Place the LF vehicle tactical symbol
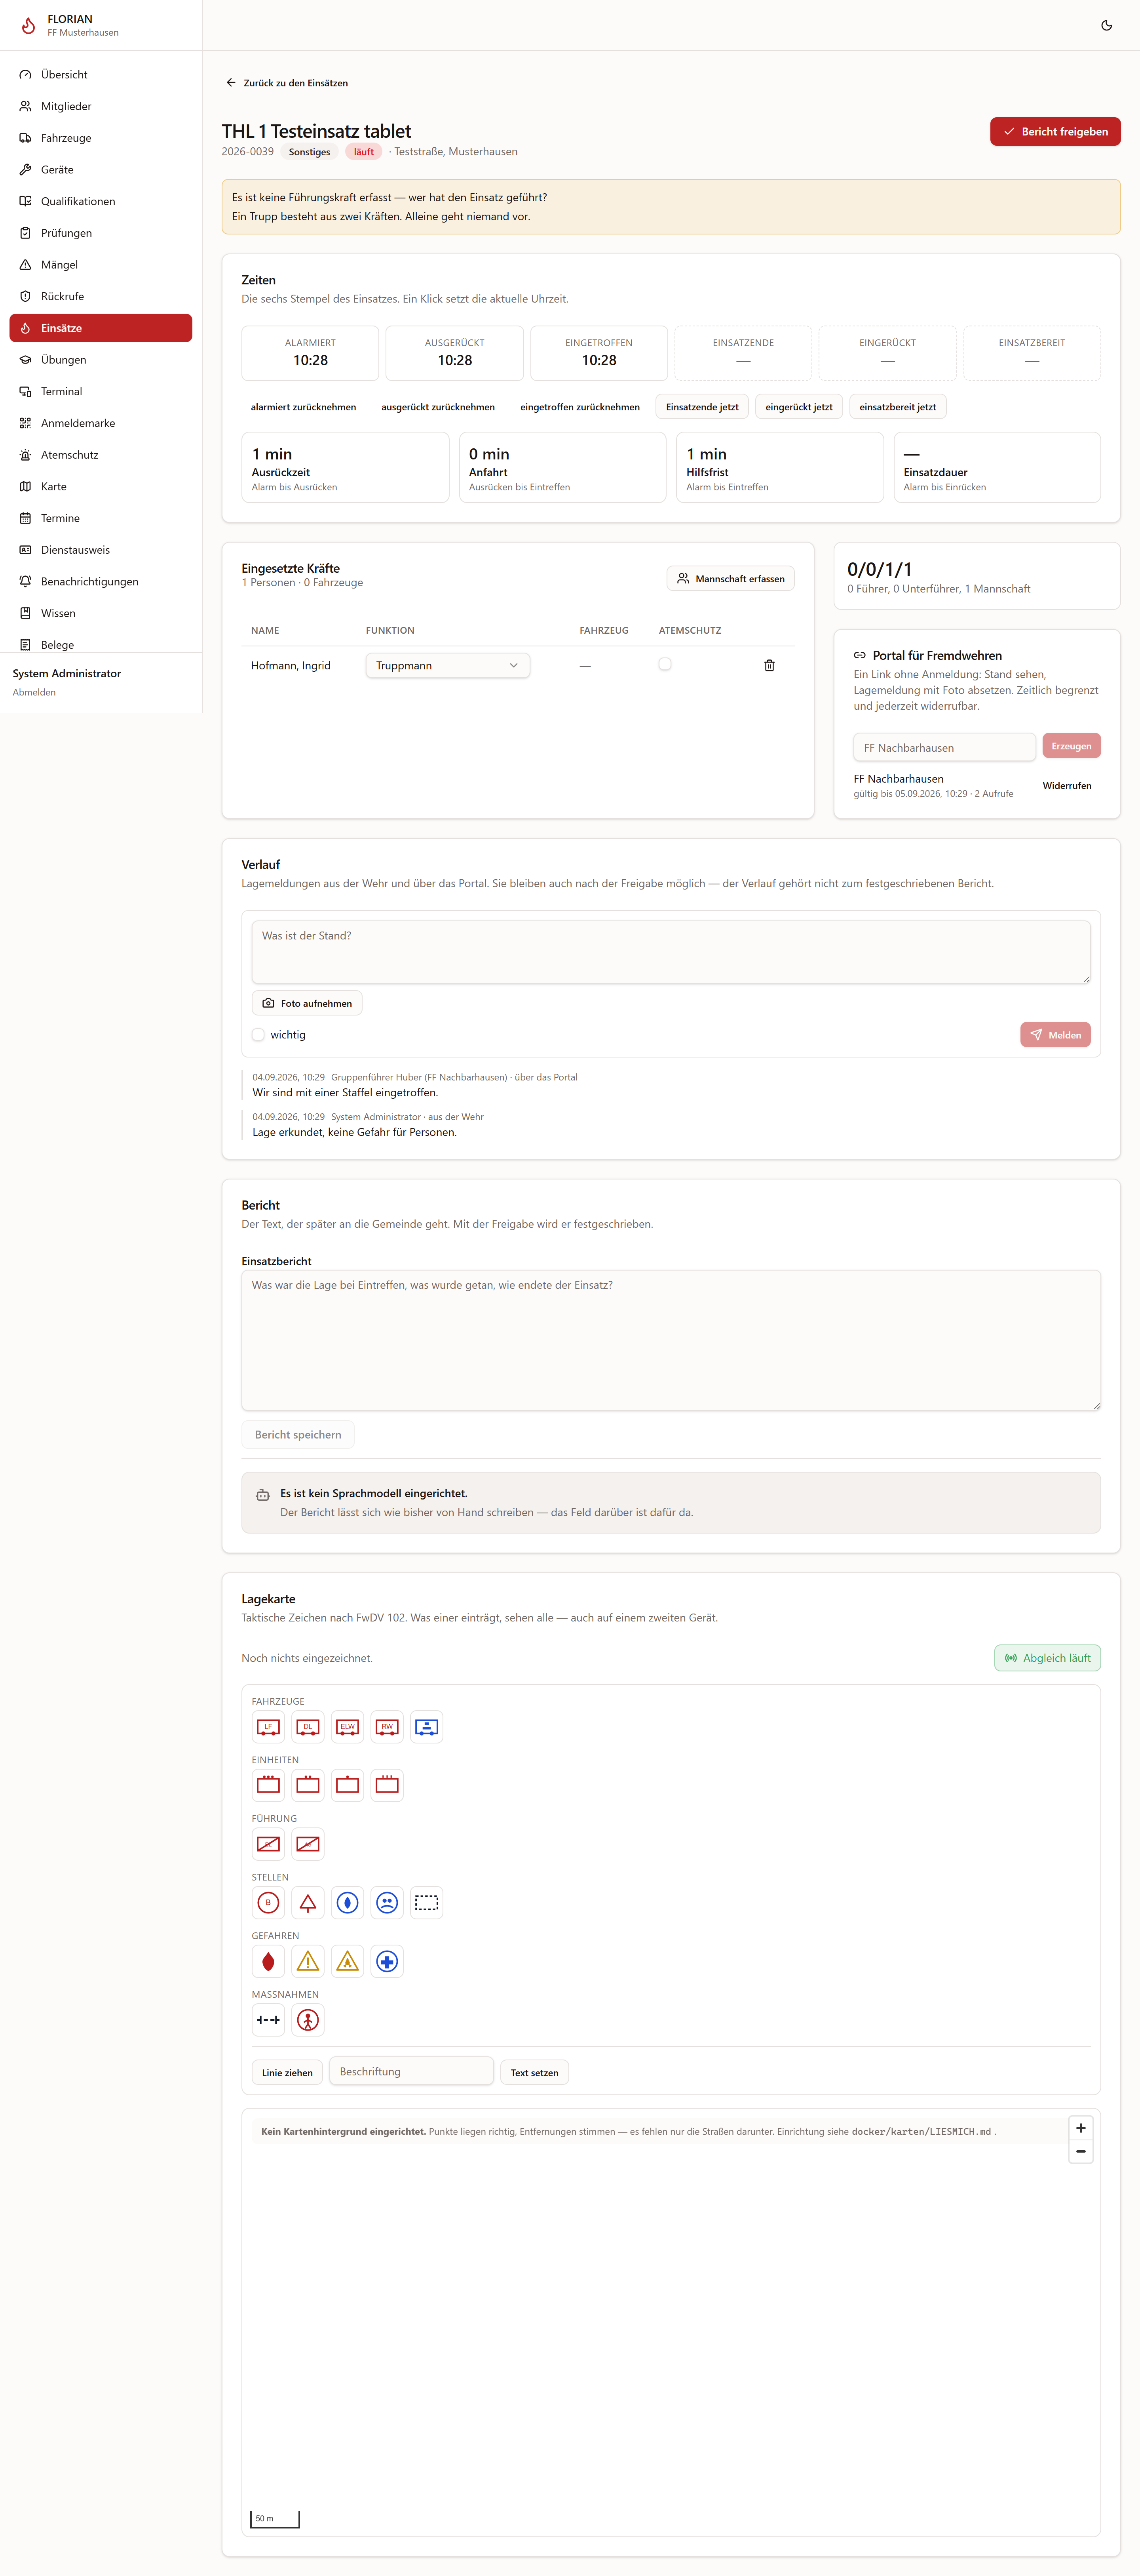The image size is (1140, 2576). pos(268,1726)
